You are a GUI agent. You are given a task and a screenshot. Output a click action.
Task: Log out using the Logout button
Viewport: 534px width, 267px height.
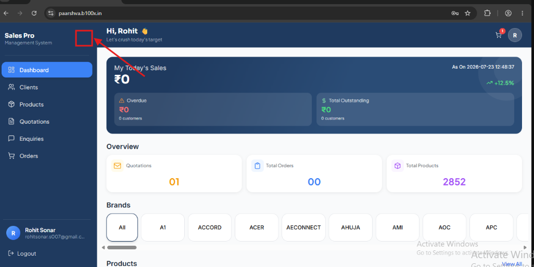[x=22, y=253]
